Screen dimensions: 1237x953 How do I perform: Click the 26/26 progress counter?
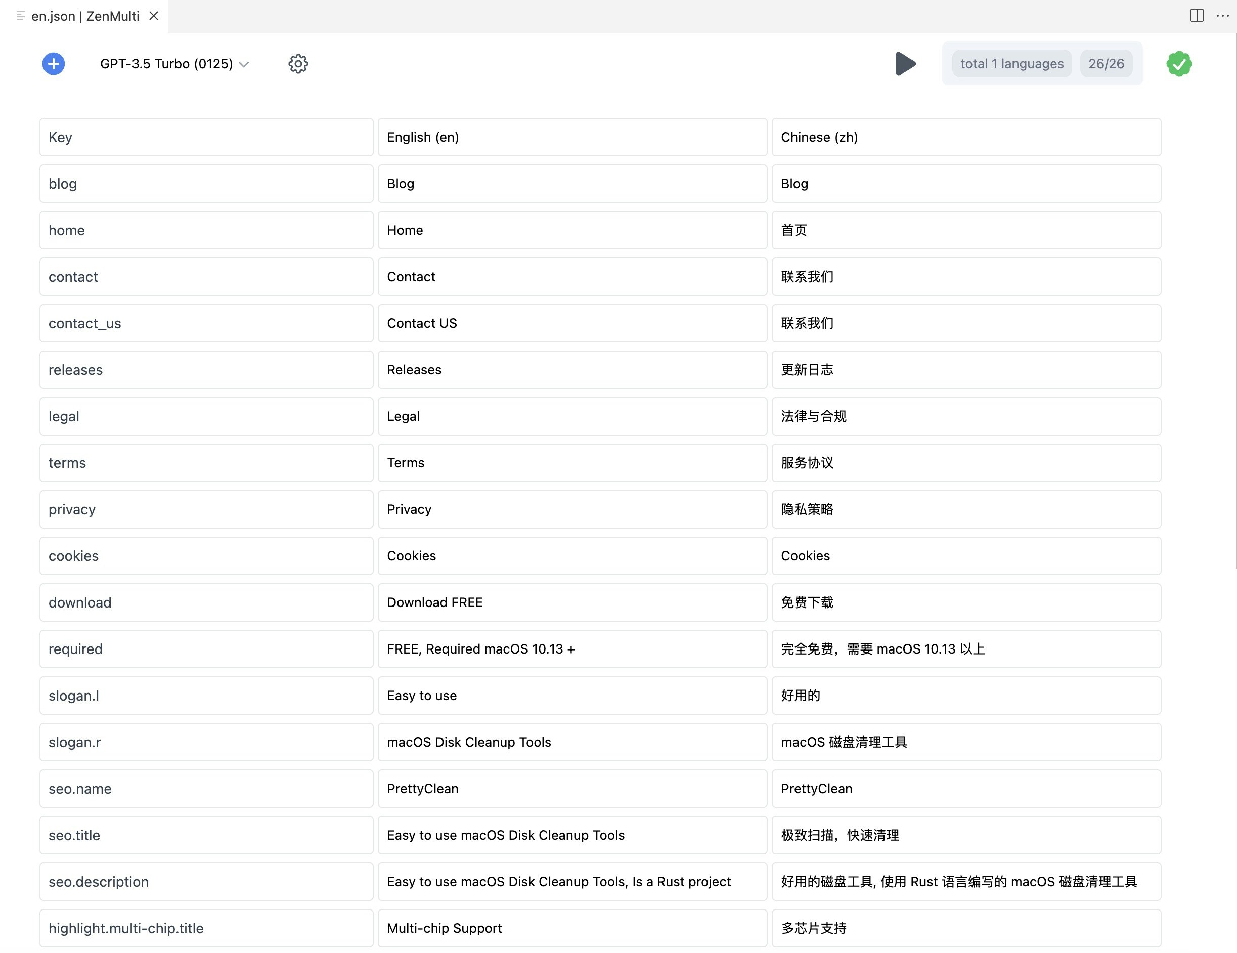tap(1106, 63)
